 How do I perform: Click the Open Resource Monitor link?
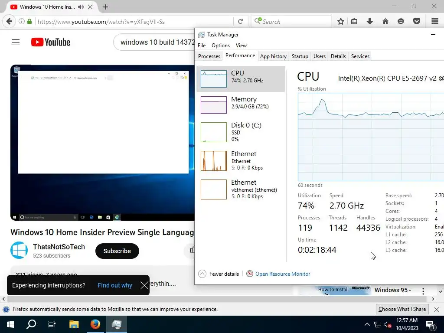[x=283, y=274]
